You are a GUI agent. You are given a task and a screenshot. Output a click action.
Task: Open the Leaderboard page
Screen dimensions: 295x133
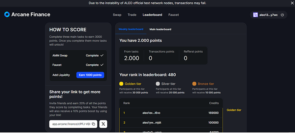(152, 15)
